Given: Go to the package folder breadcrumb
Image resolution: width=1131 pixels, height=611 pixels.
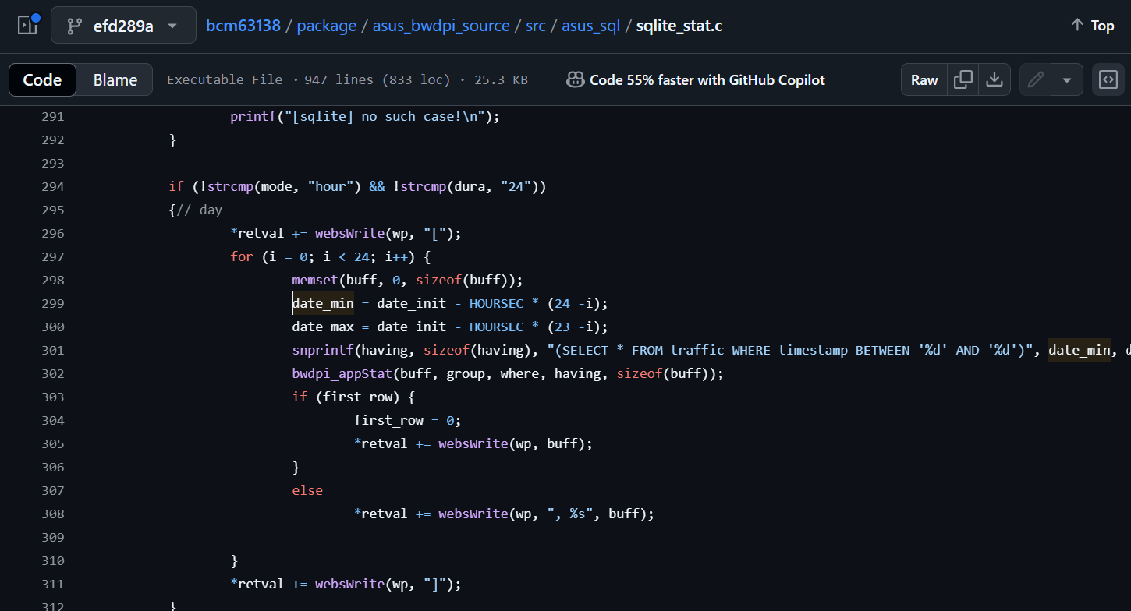Looking at the screenshot, I should click(x=327, y=26).
